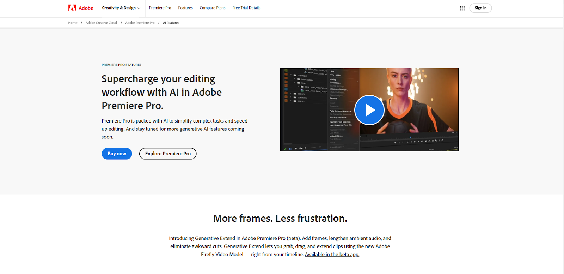Play the Premiere Pro AI video
Viewport: 564px width, 274px height.
point(369,110)
